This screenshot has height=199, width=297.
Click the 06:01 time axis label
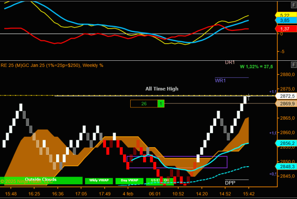[x=155, y=194]
